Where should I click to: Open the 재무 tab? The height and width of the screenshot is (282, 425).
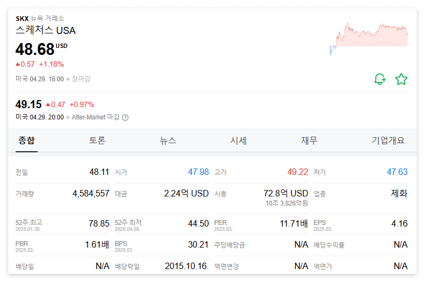click(309, 140)
